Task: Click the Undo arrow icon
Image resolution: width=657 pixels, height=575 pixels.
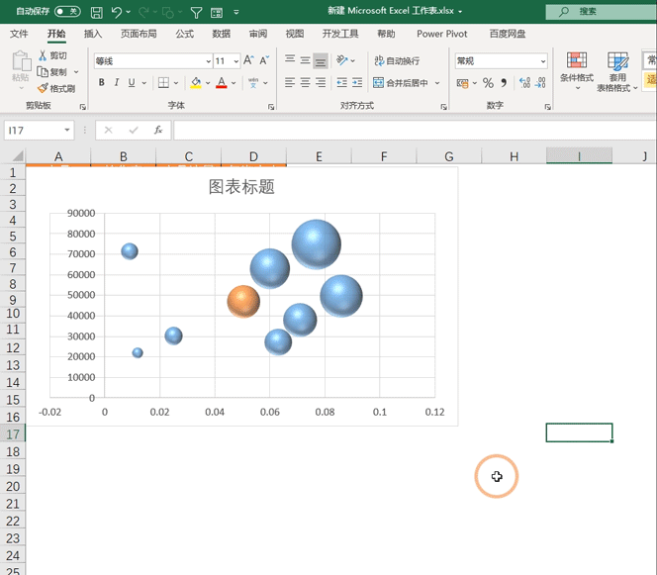Action: coord(118,13)
